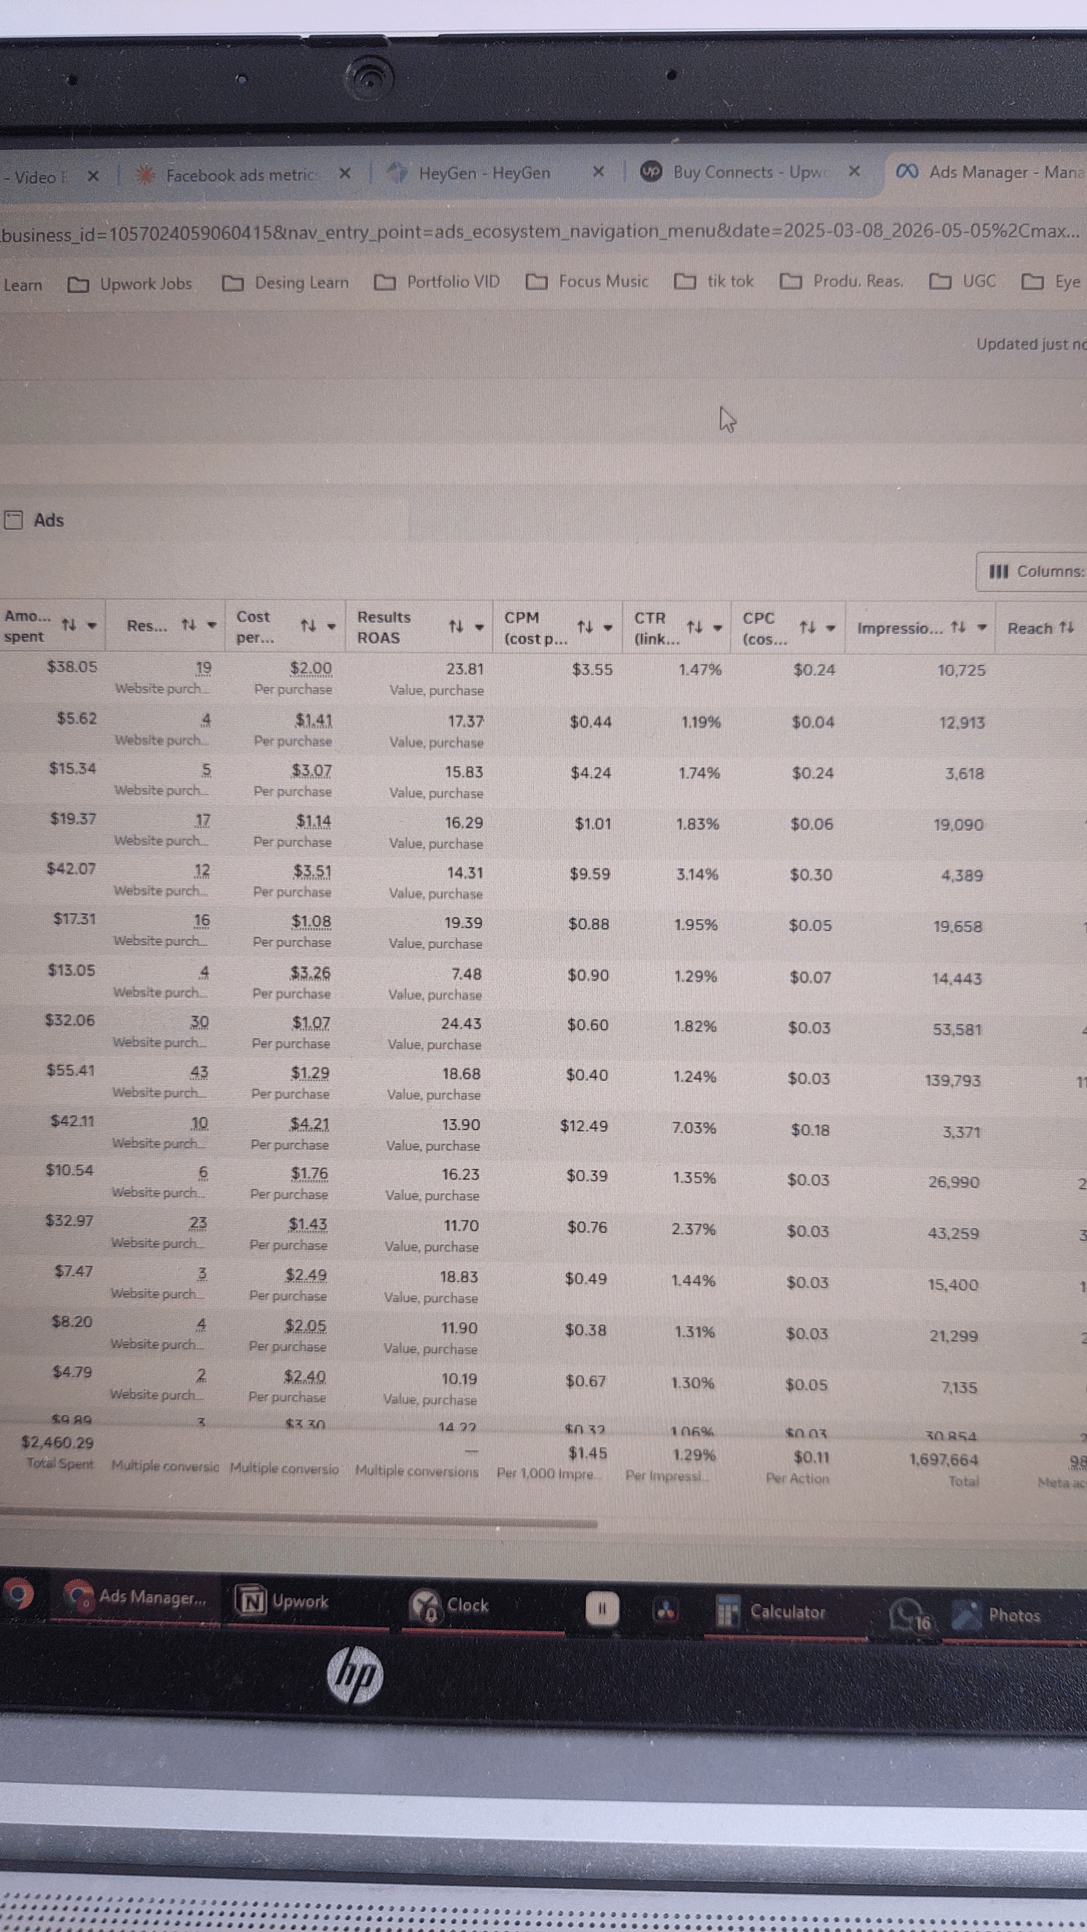
Task: Close the HeyGen tab
Action: tap(598, 171)
